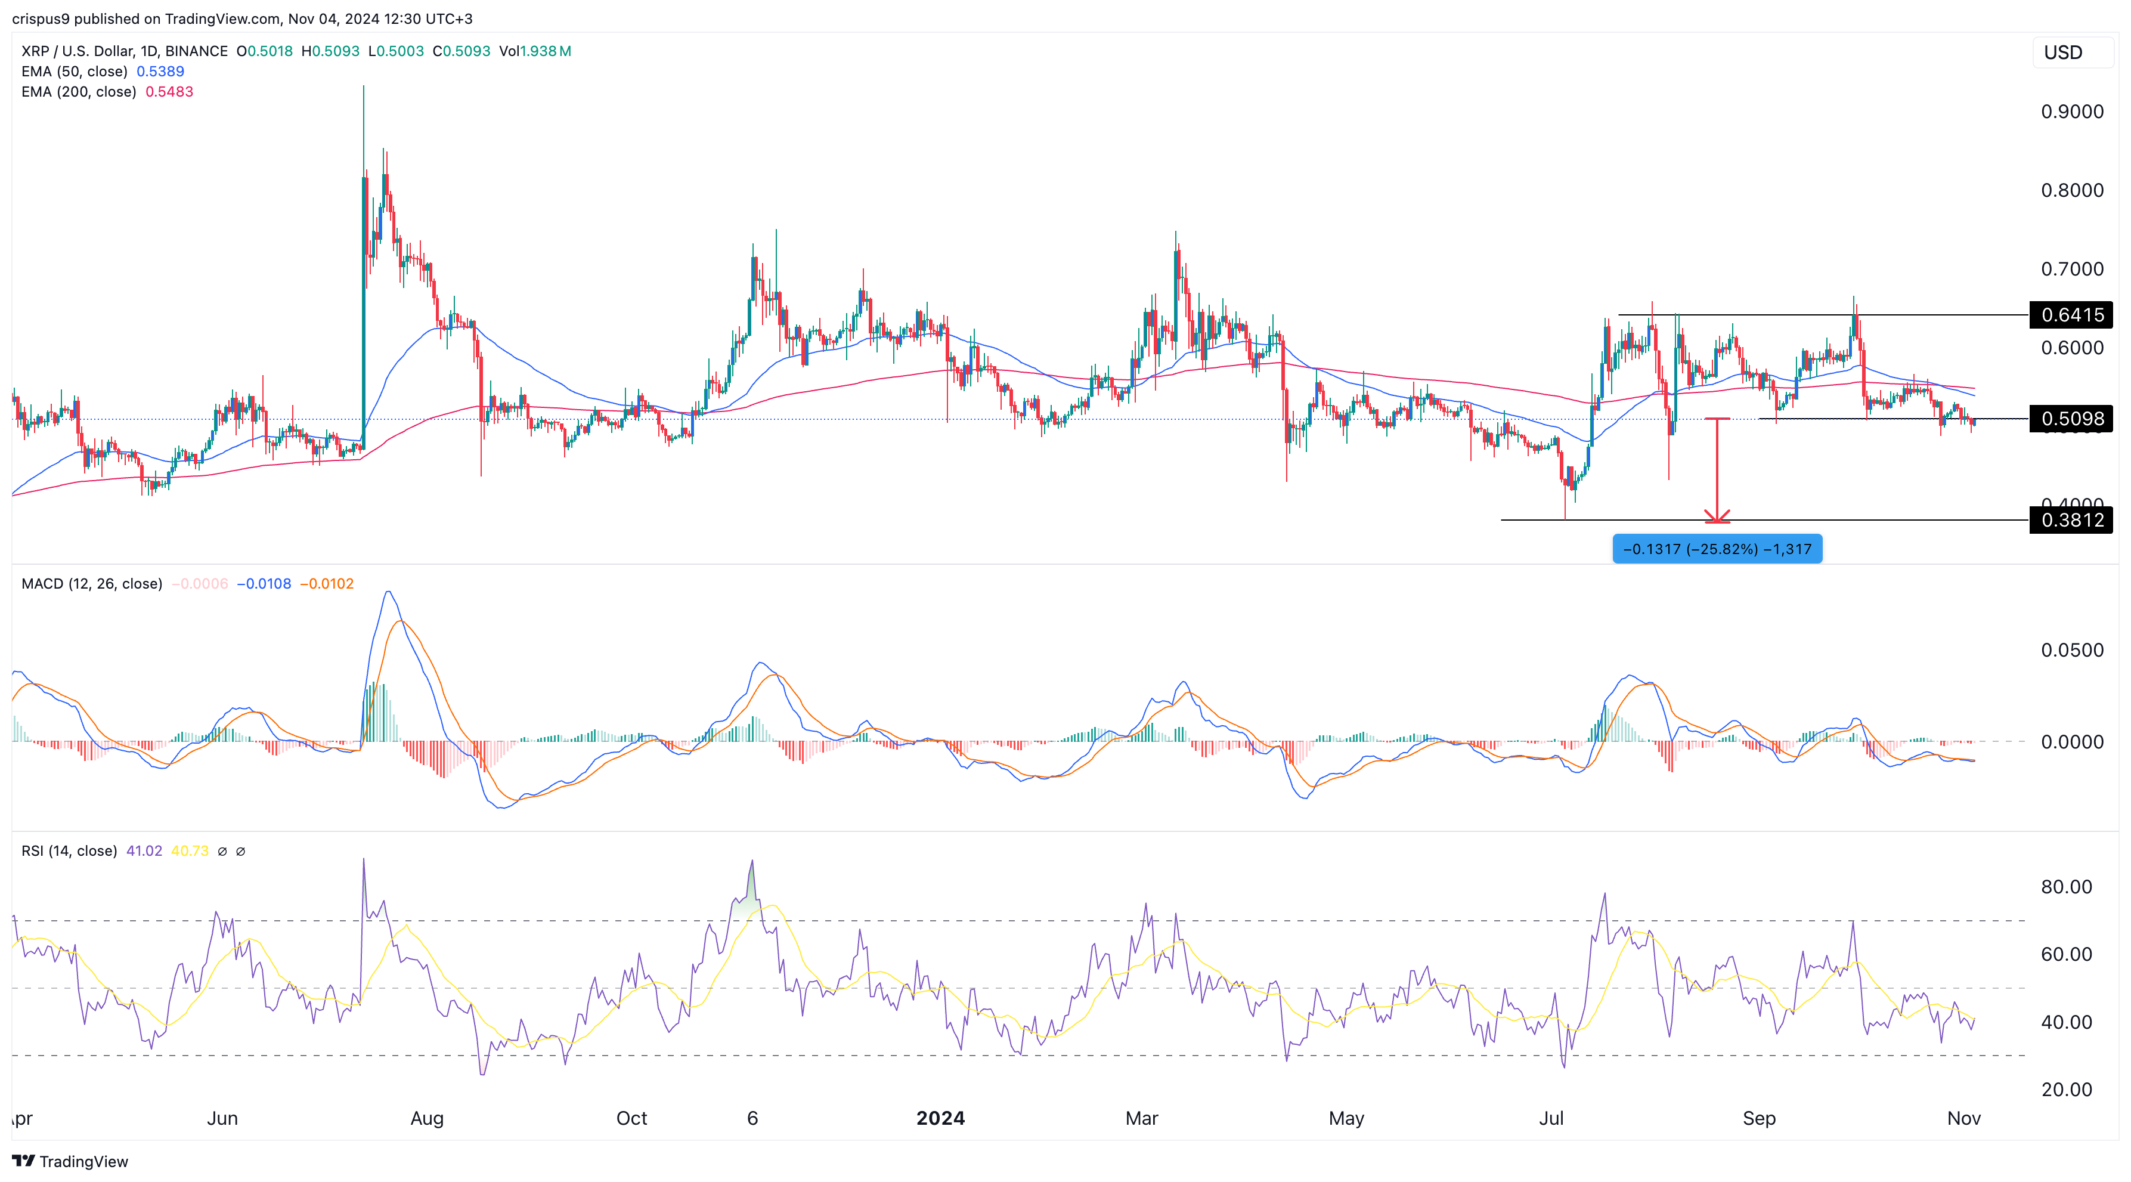Click the MACD signal value -0.0102
Image resolution: width=2131 pixels, height=1182 pixels.
[x=327, y=584]
